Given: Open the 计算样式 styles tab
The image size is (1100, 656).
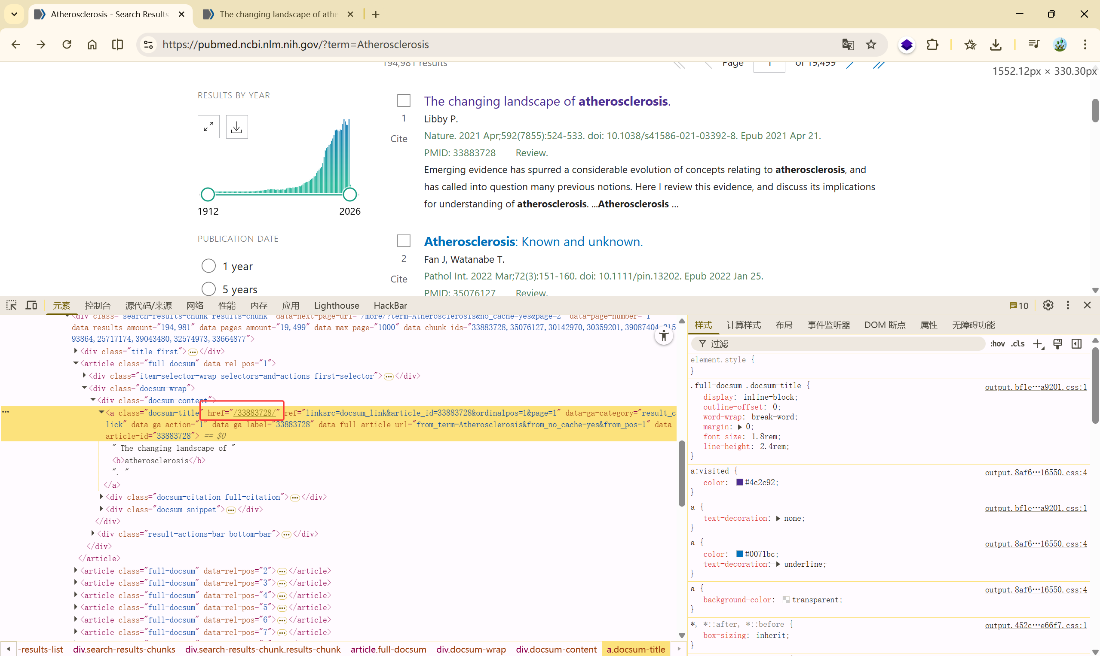Looking at the screenshot, I should coord(743,325).
